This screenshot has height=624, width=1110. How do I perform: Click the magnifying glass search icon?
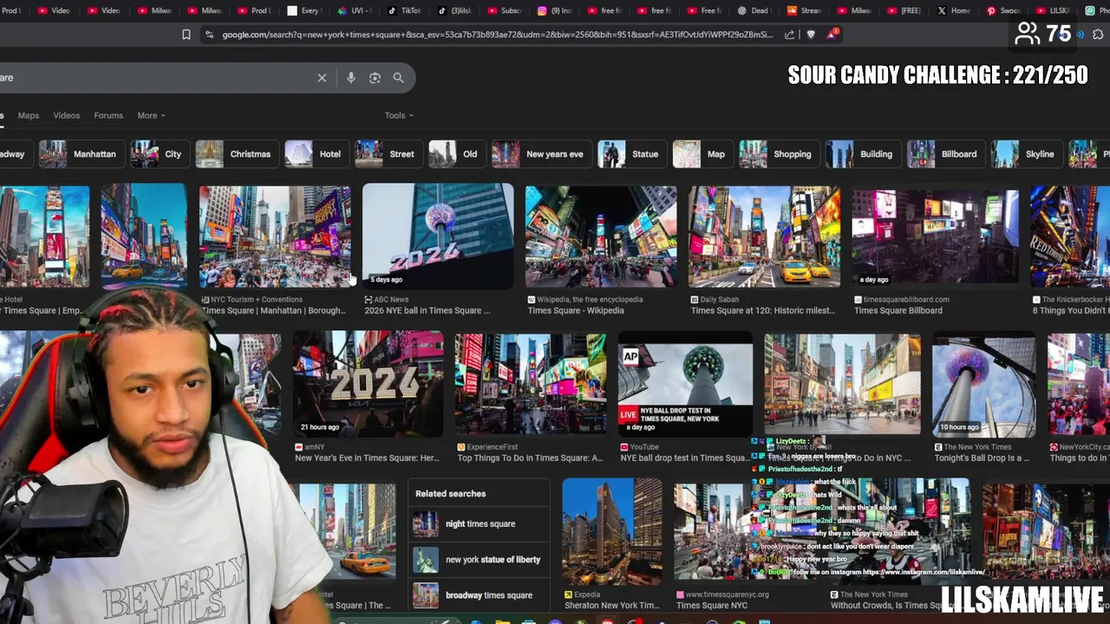point(398,78)
